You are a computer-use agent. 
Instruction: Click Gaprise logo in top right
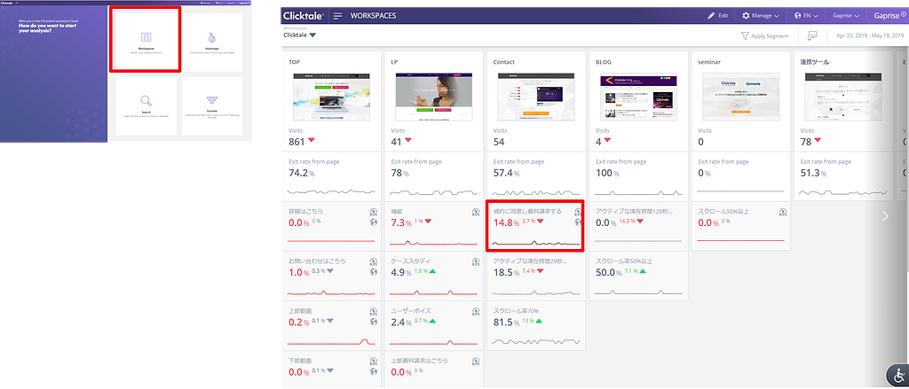[x=889, y=16]
